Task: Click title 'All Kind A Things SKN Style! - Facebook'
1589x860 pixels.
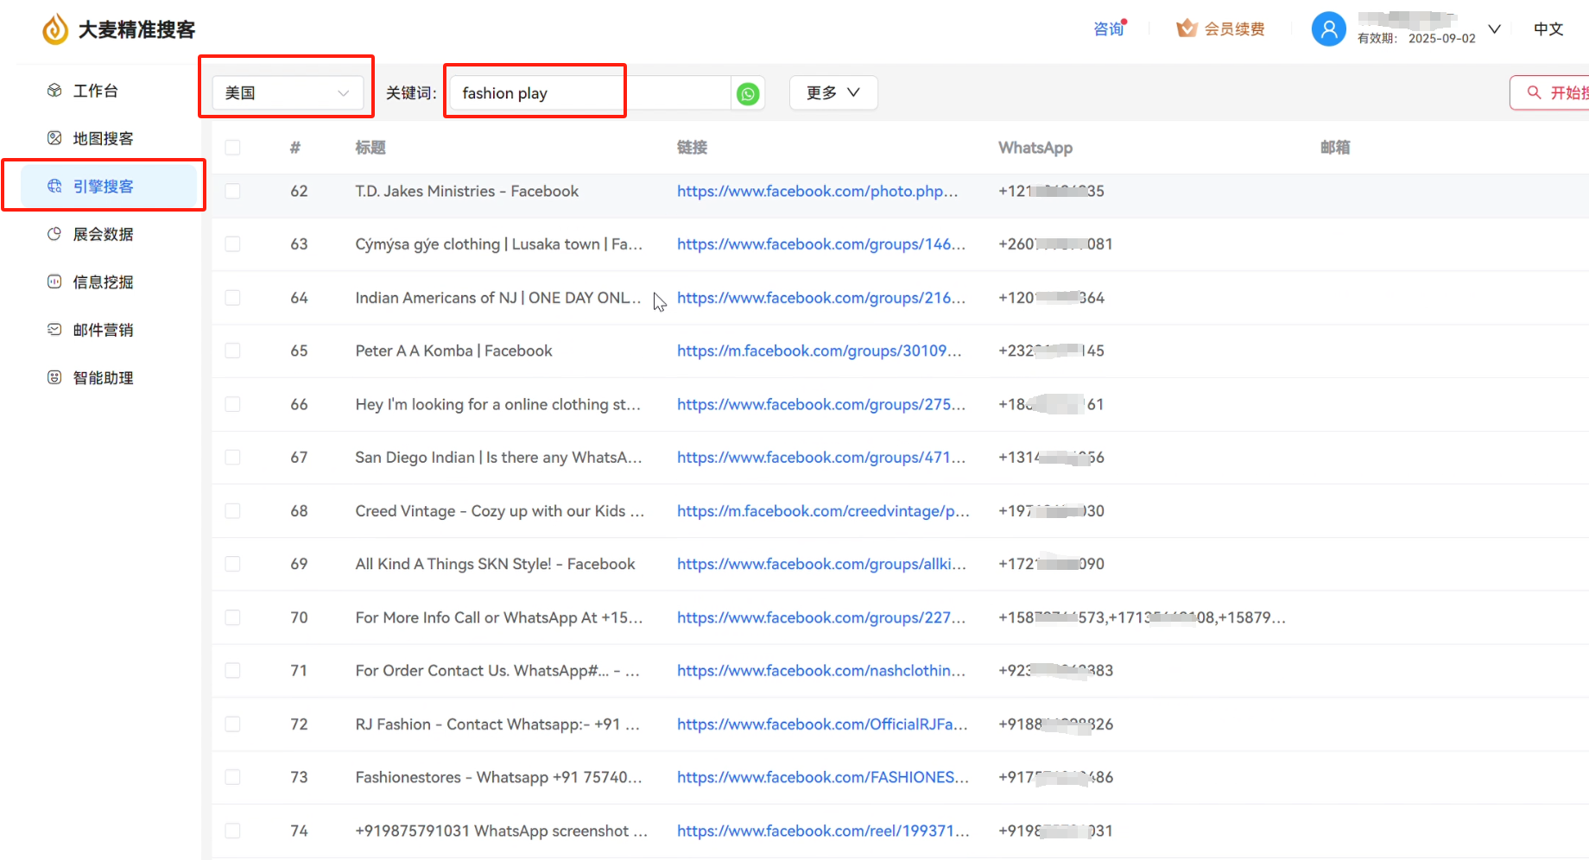Action: point(495,564)
